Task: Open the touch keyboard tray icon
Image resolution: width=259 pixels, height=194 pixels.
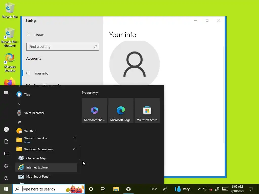Action: tap(225, 189)
